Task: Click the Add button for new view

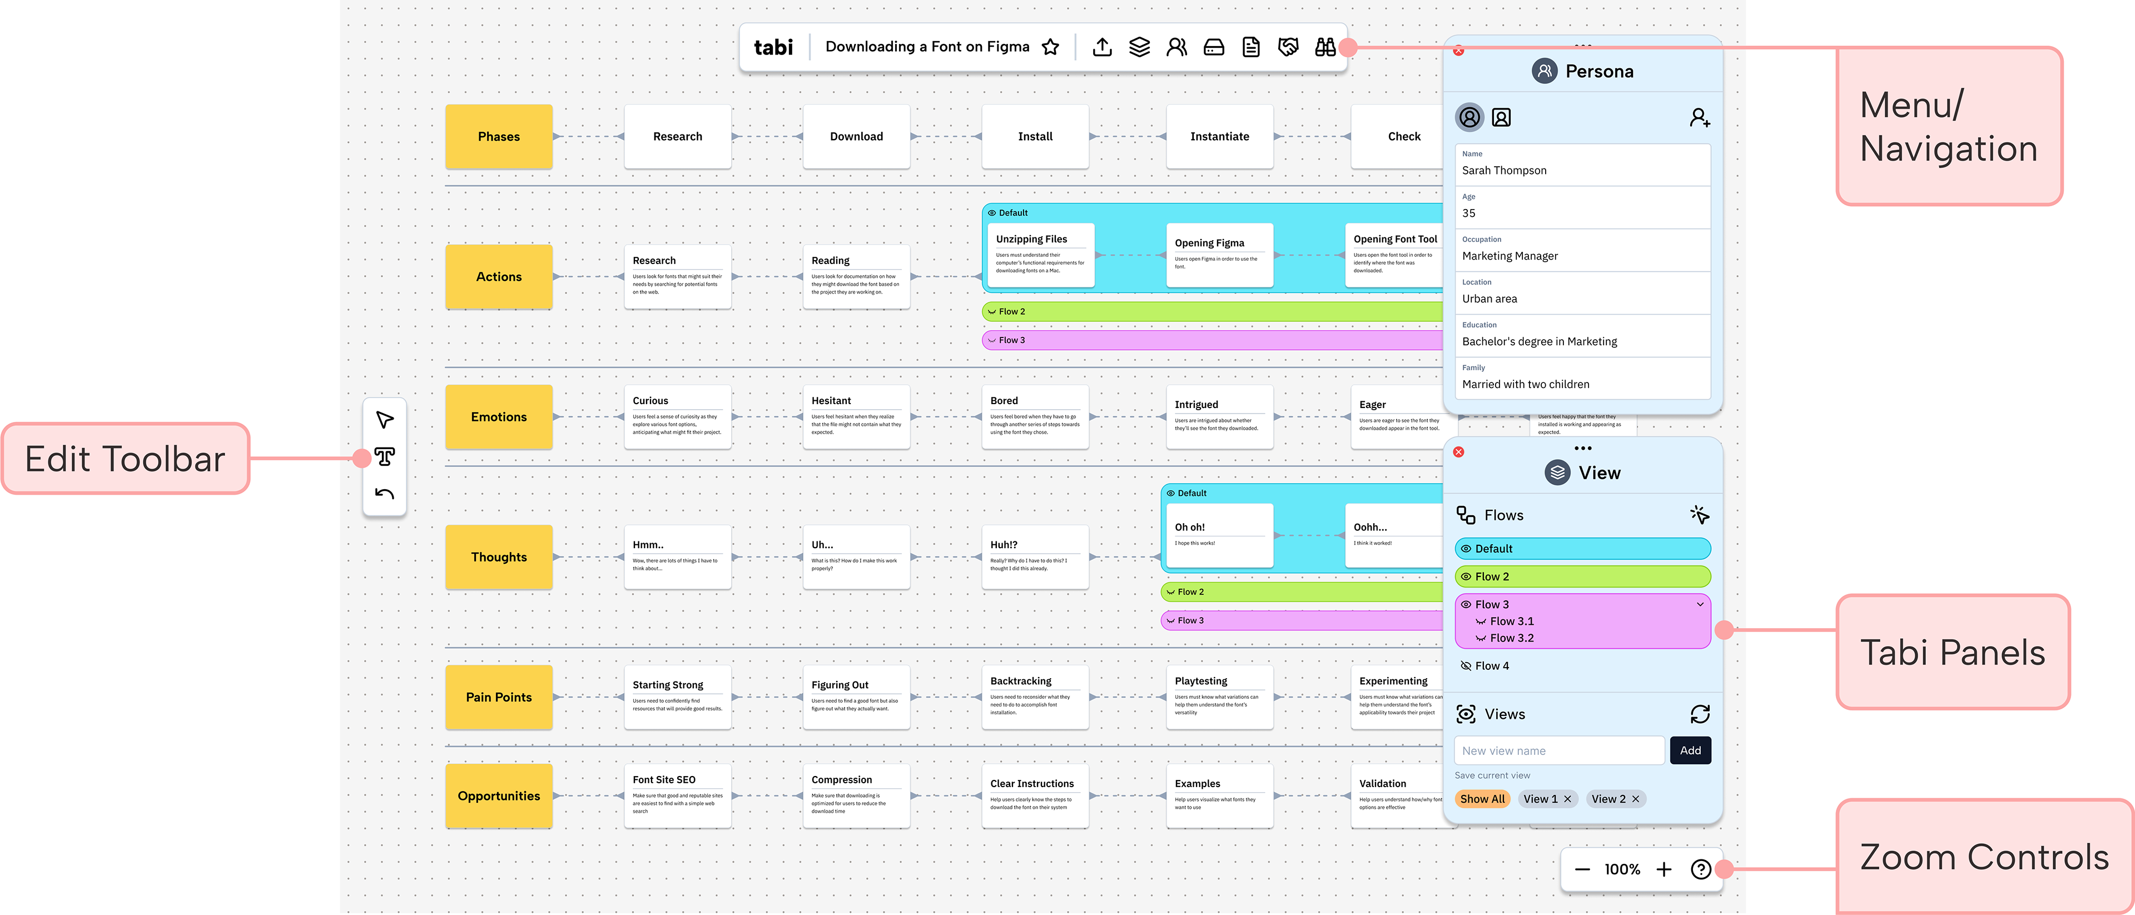Action: (x=1690, y=750)
